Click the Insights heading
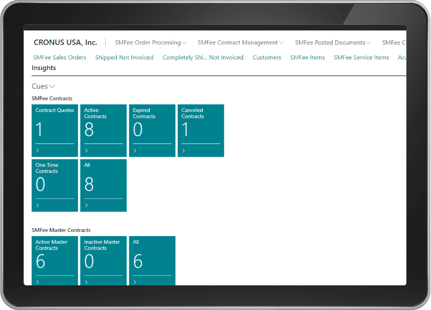The width and height of the screenshot is (431, 310). [x=44, y=68]
